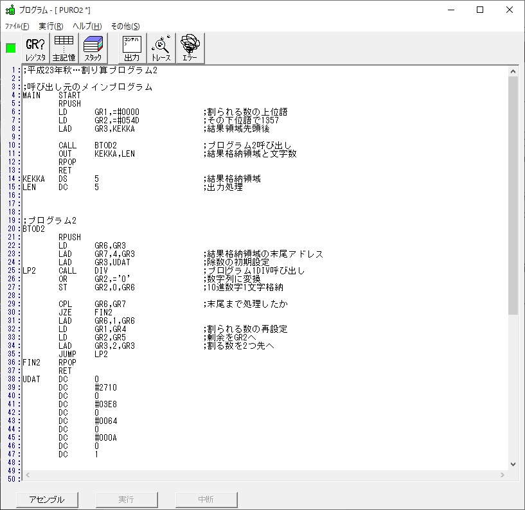The image size is (525, 510).
Task: Click the app icon in title bar
Action: pyautogui.click(x=10, y=10)
